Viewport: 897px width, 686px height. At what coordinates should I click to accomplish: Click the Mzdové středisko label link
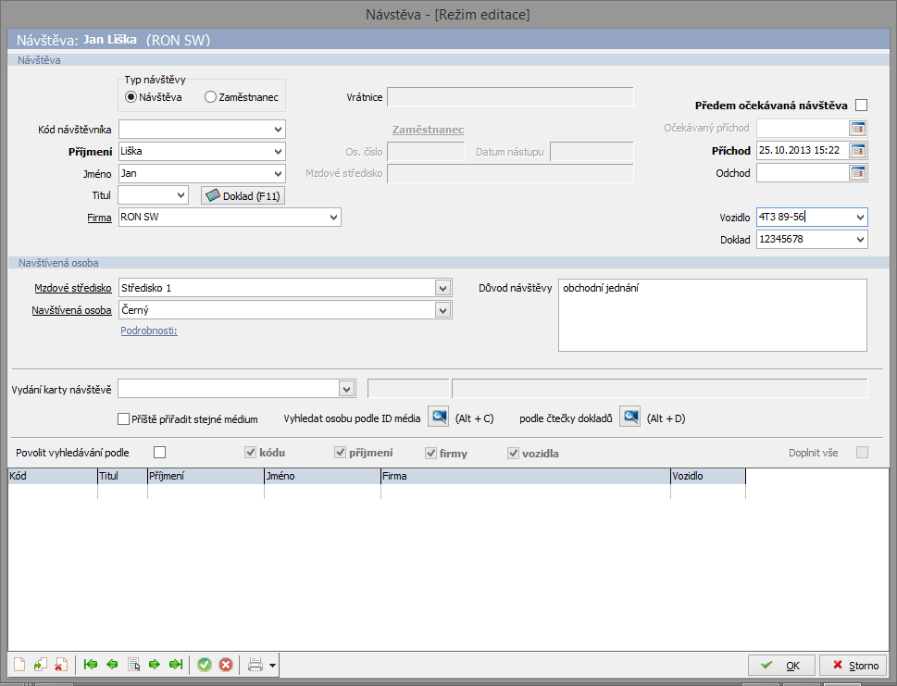tap(72, 288)
